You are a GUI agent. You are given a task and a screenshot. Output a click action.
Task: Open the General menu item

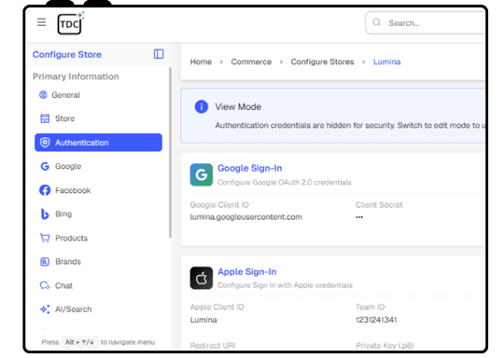[x=98, y=95]
